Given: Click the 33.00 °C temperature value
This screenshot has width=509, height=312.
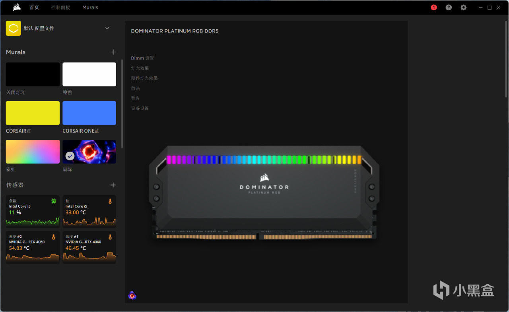Looking at the screenshot, I should pos(76,213).
